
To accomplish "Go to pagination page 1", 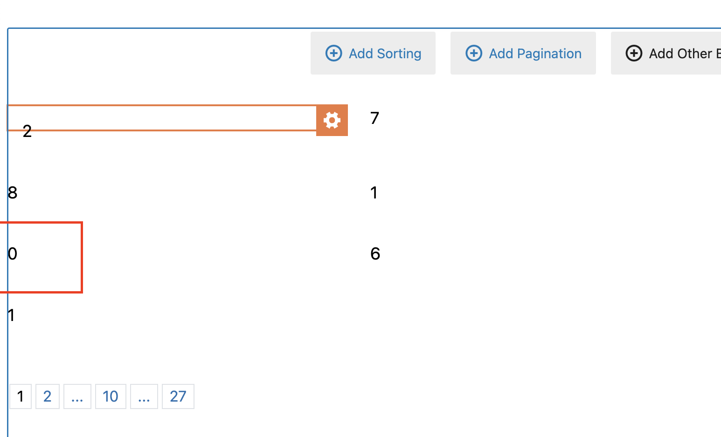I will 21,396.
